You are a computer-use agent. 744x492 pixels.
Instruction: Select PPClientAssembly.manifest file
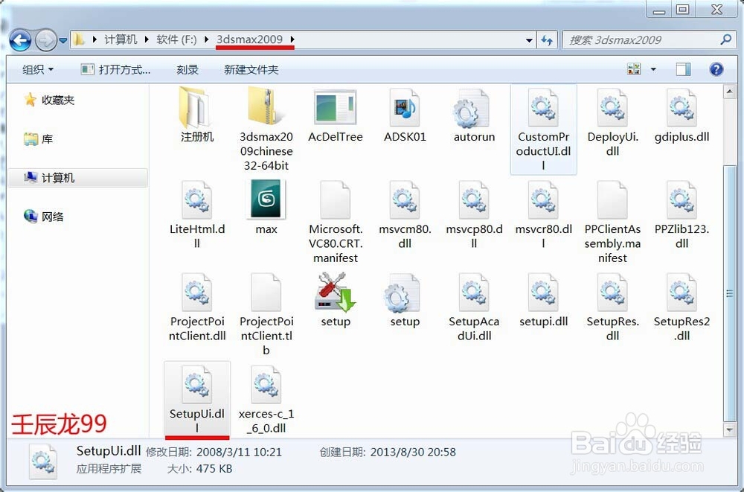(x=612, y=222)
